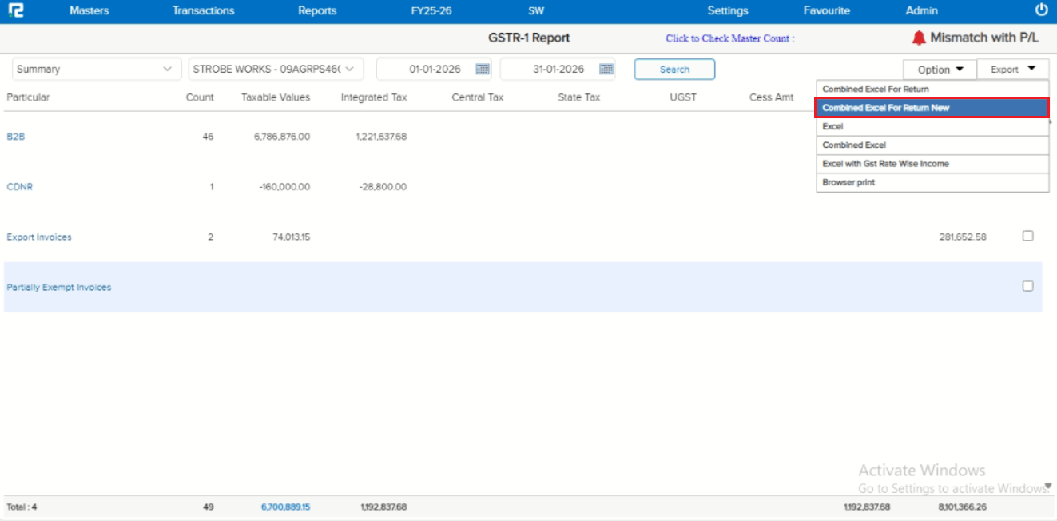1057x521 pixels.
Task: Click the total taxable value 6,700,889.15
Action: [285, 507]
